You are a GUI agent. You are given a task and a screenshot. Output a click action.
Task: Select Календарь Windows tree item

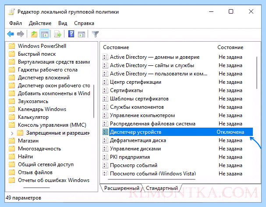pyautogui.click(x=42, y=109)
